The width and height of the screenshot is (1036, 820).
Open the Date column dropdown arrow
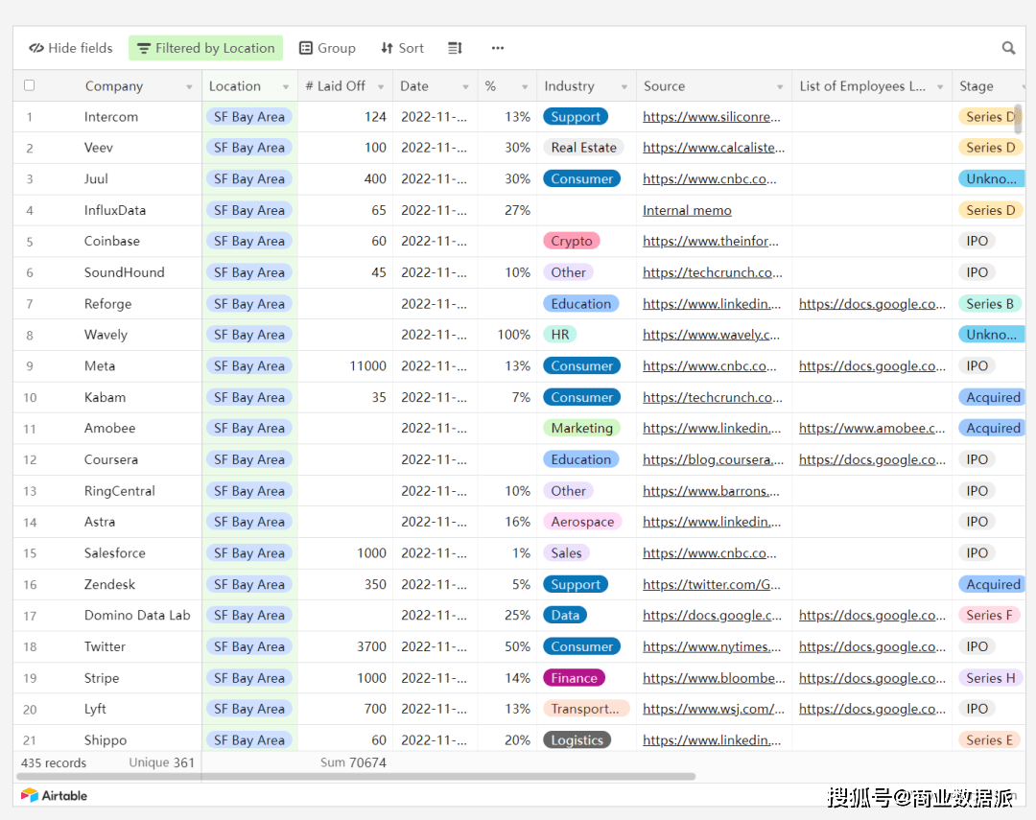465,86
